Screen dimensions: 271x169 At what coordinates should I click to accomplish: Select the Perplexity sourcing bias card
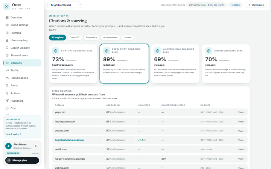(124, 63)
